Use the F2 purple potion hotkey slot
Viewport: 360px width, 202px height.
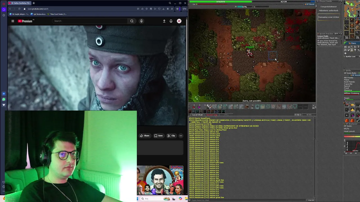coord(199,107)
